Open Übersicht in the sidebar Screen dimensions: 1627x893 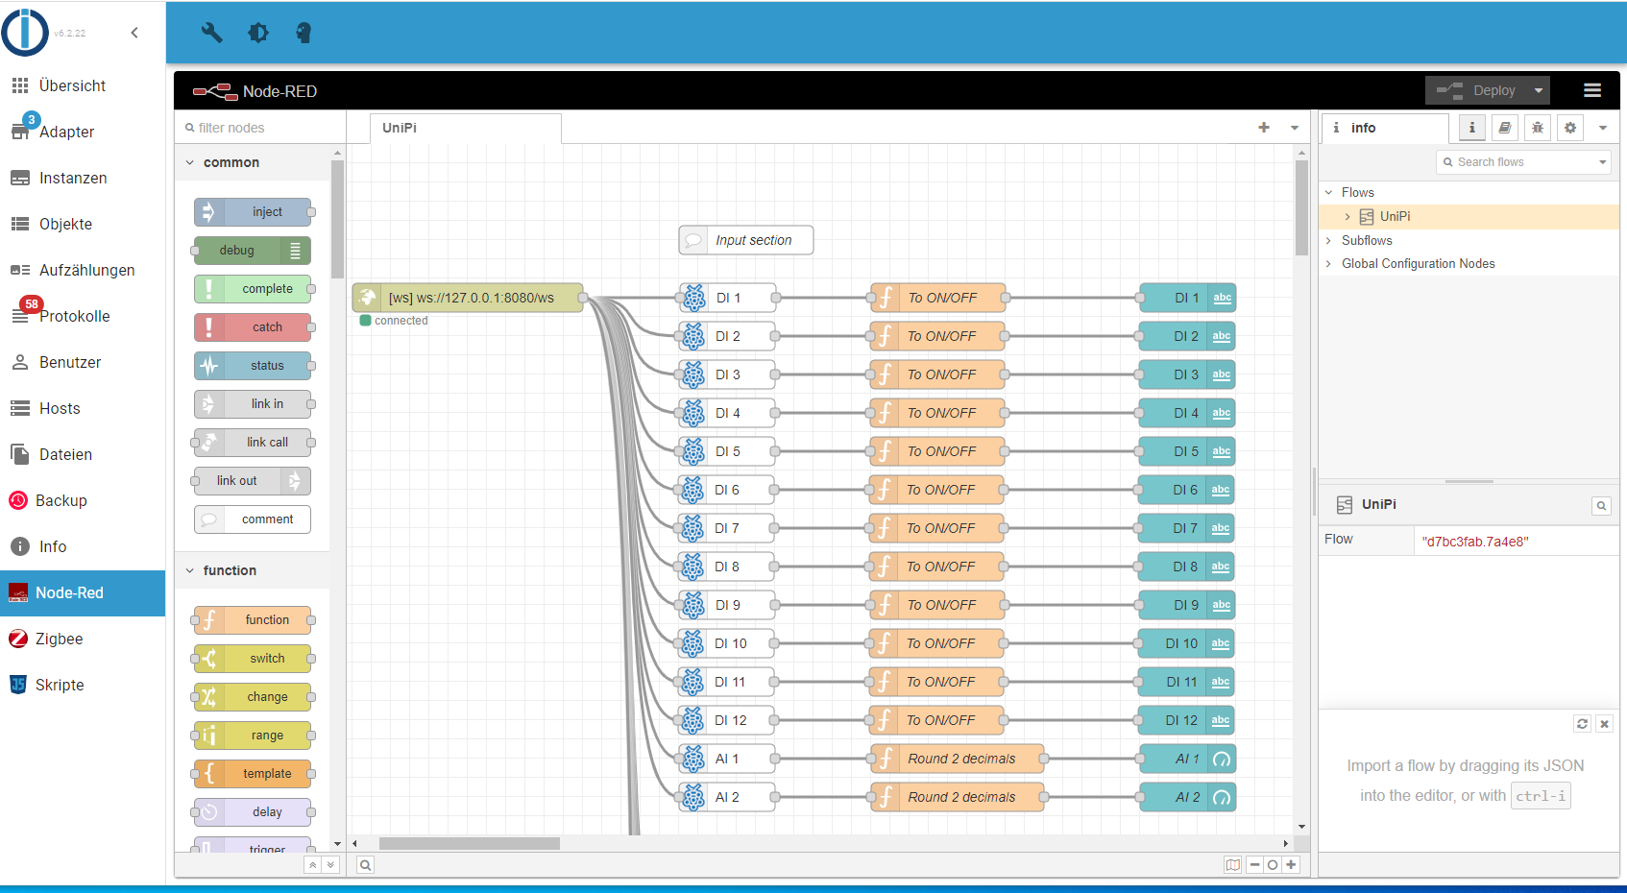pos(83,85)
